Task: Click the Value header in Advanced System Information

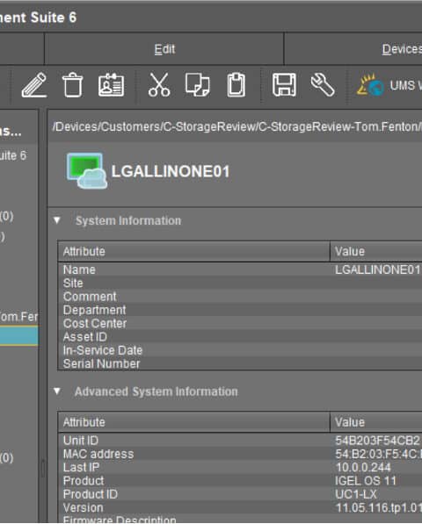Action: tap(376, 422)
